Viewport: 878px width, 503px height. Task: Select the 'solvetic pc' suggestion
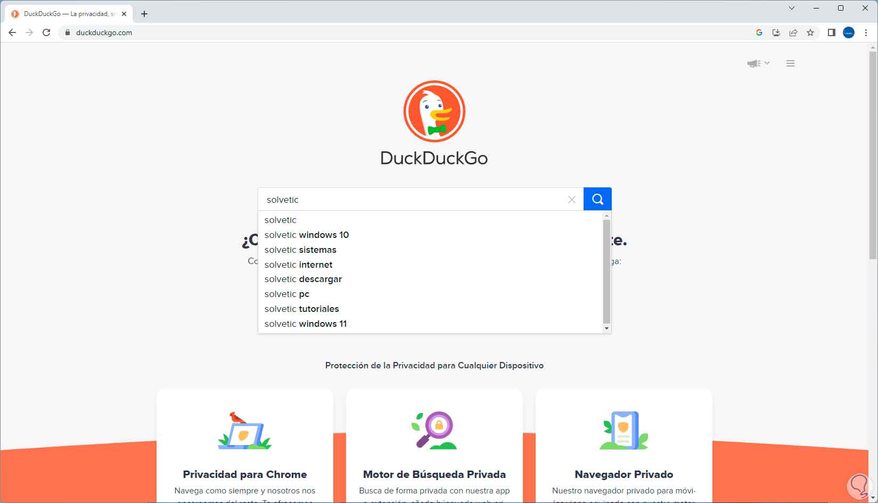pos(431,294)
